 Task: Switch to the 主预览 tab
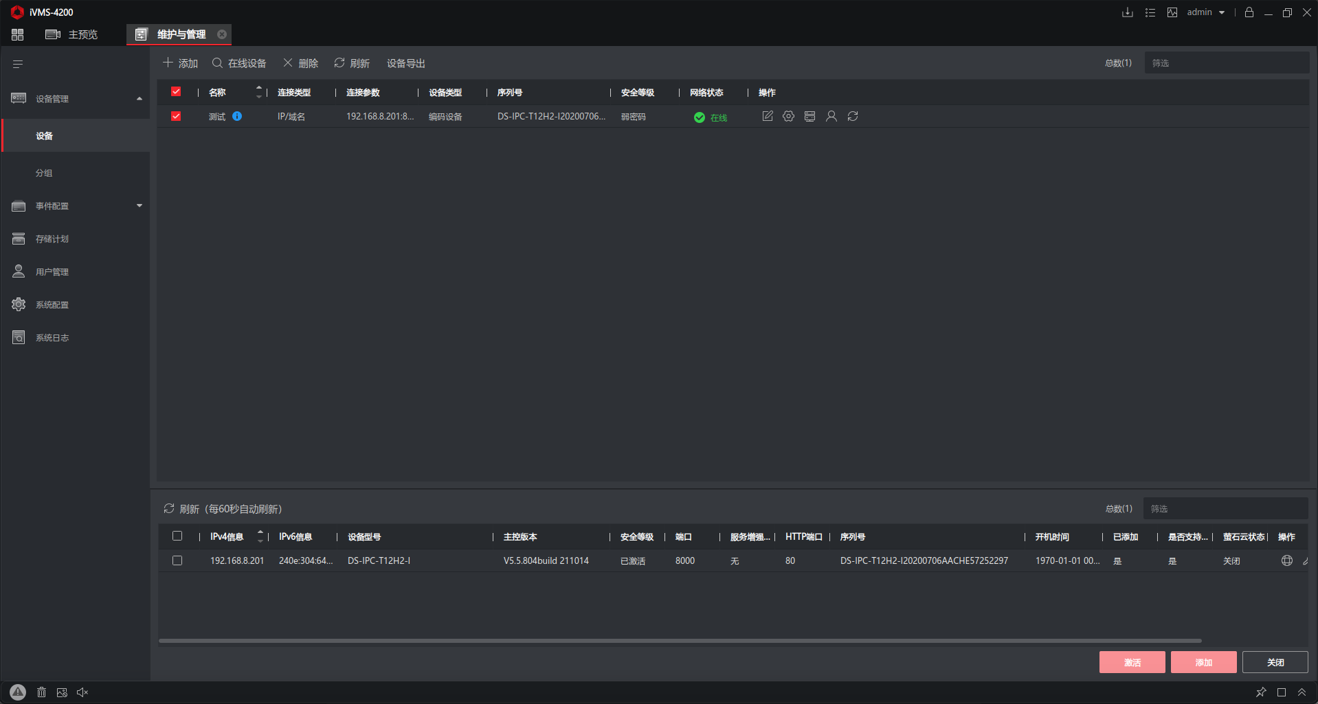[x=71, y=34]
